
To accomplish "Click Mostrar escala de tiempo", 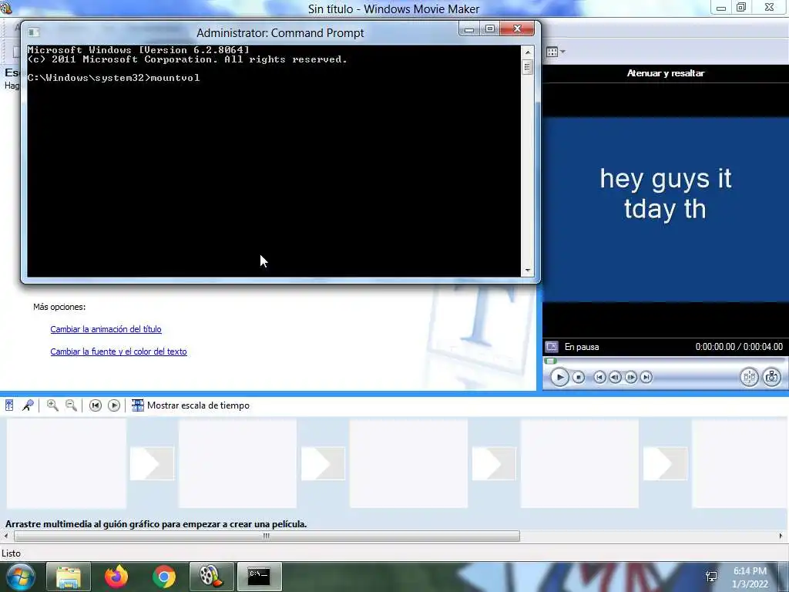I will click(x=191, y=405).
